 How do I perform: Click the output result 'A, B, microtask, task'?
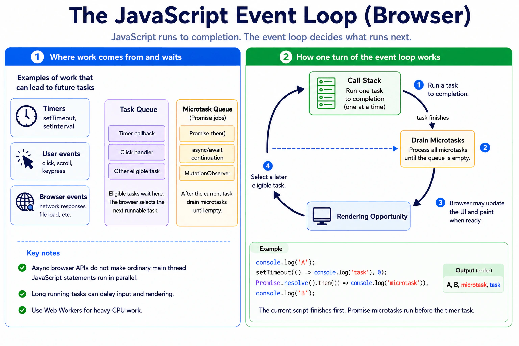473,285
